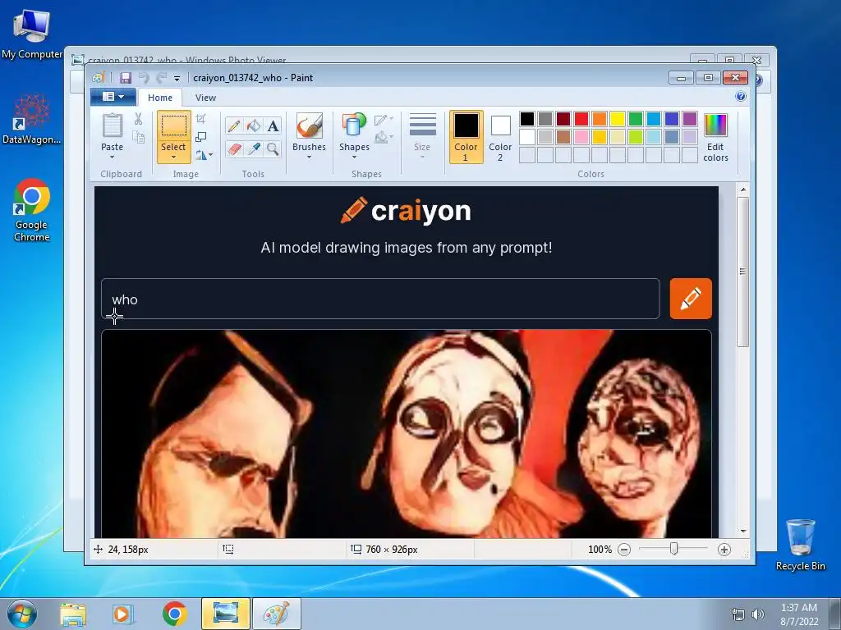Activate Color 1 foreground selector
The image size is (841, 630).
pyautogui.click(x=466, y=137)
